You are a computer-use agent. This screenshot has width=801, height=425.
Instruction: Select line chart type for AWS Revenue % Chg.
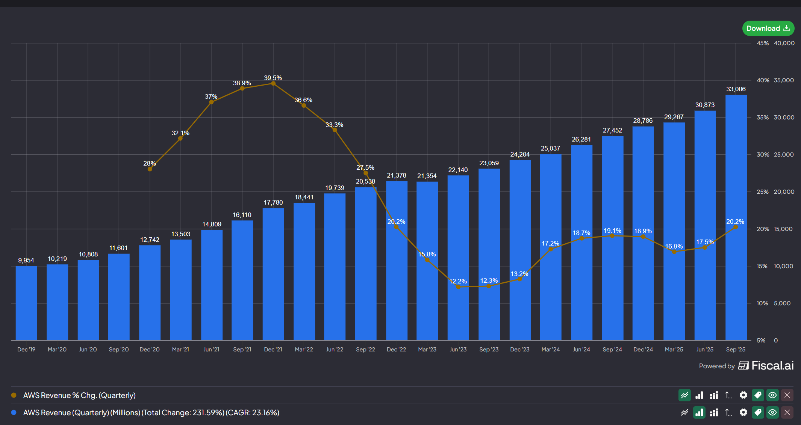(x=684, y=395)
